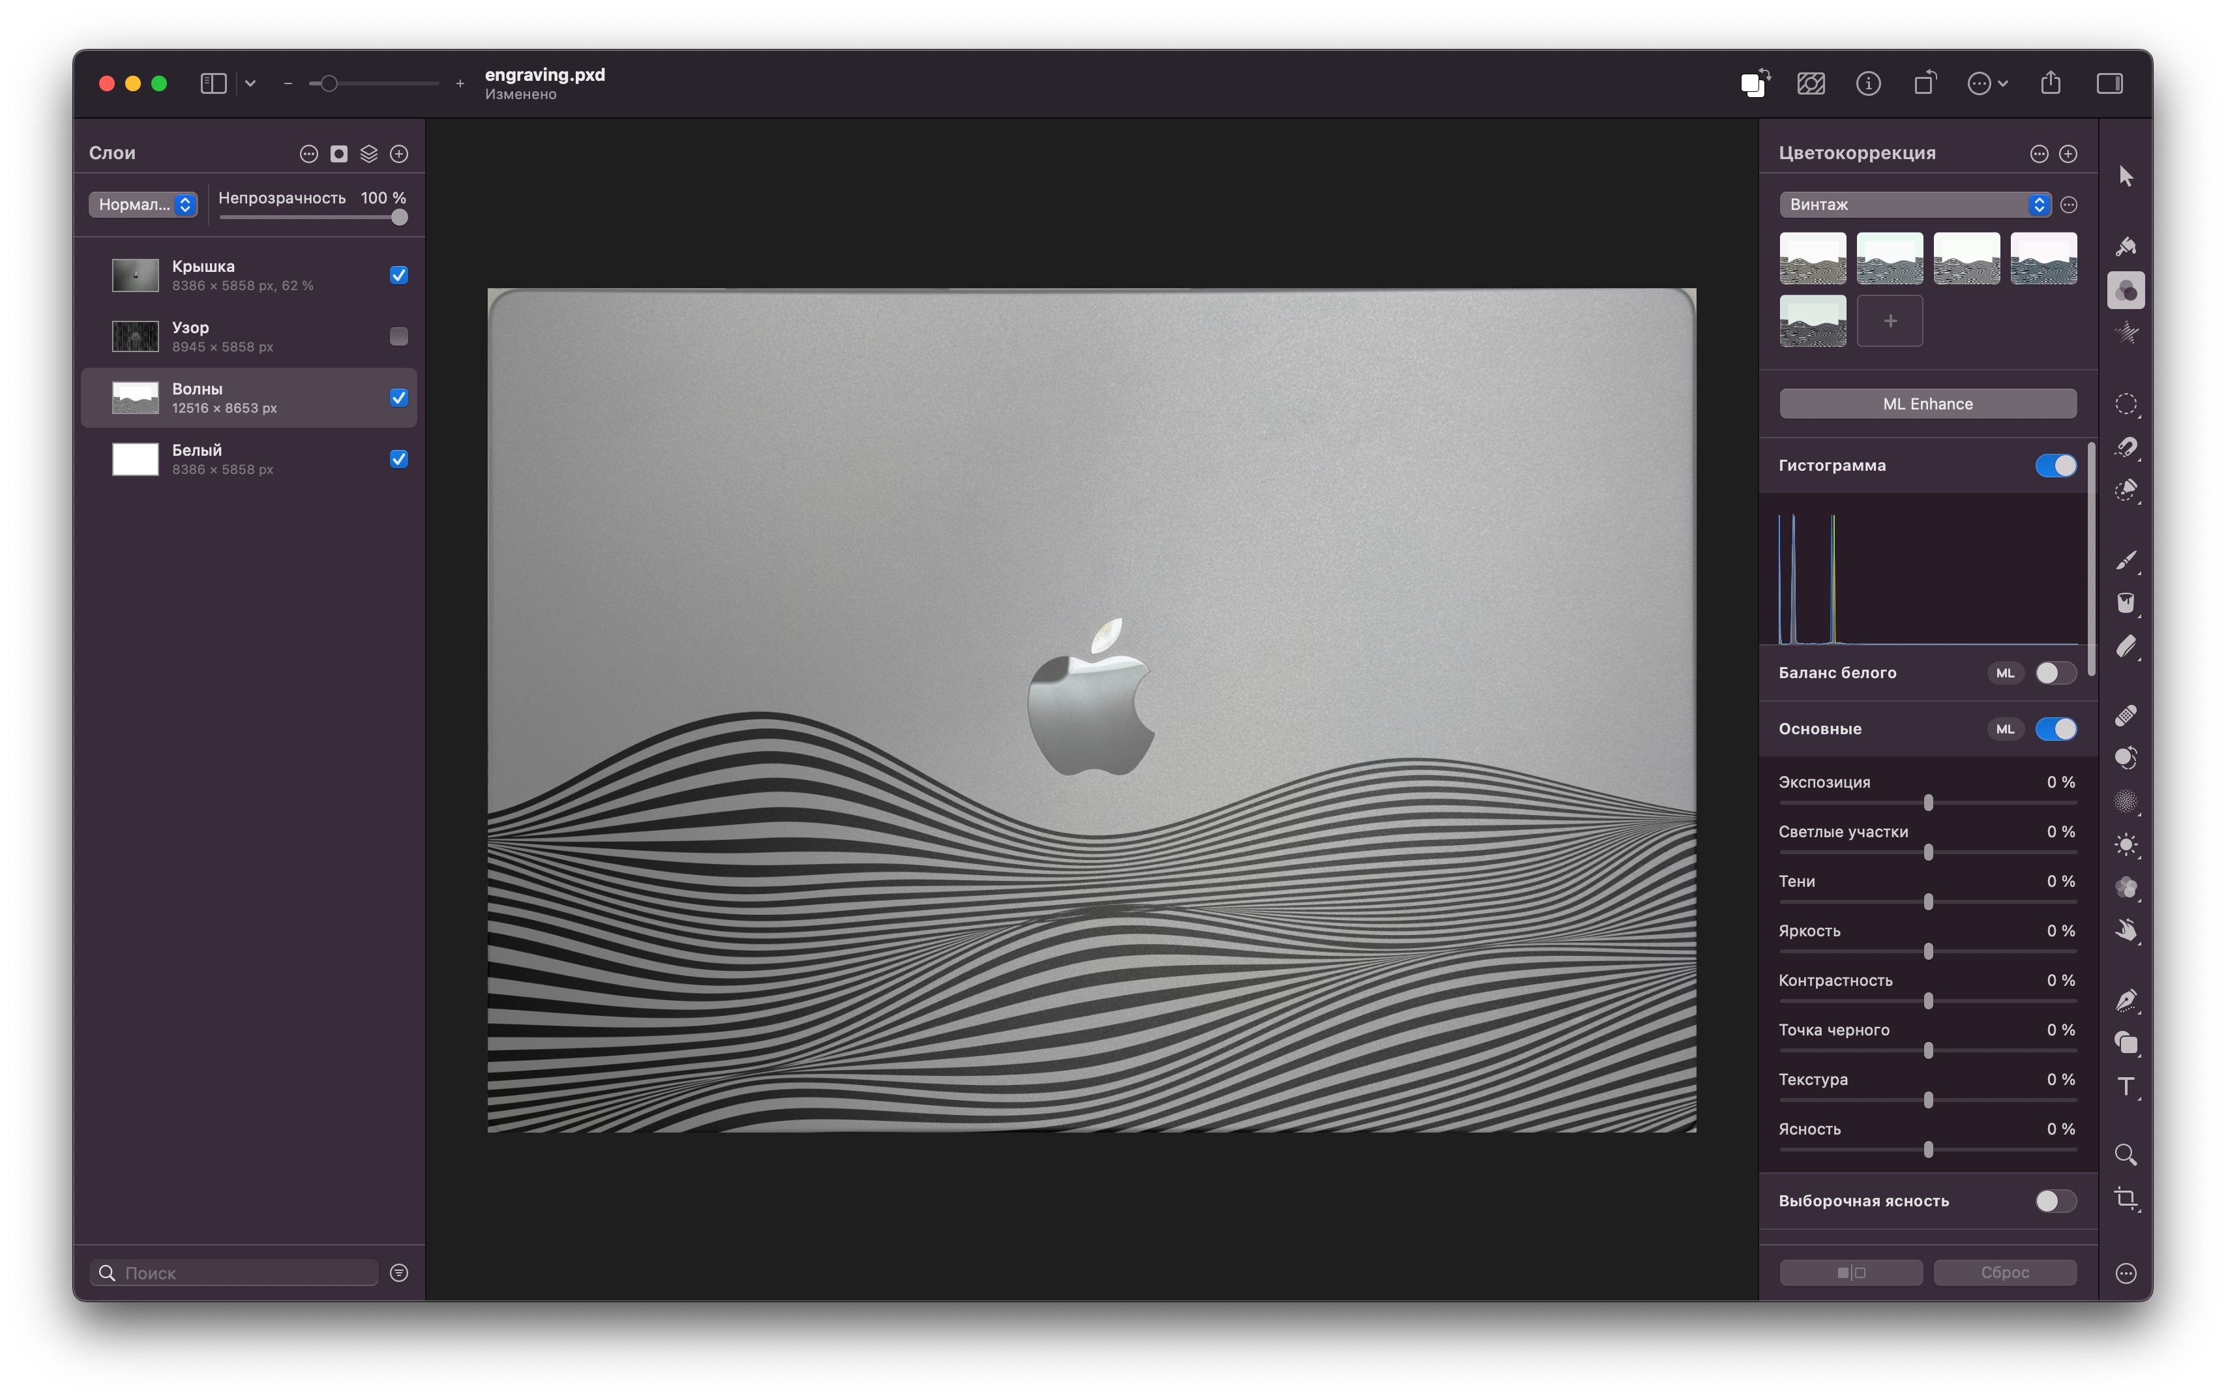Add adjustment with Цветокоррекция plus icon
Image resolution: width=2226 pixels, height=1398 pixels.
point(2069,153)
